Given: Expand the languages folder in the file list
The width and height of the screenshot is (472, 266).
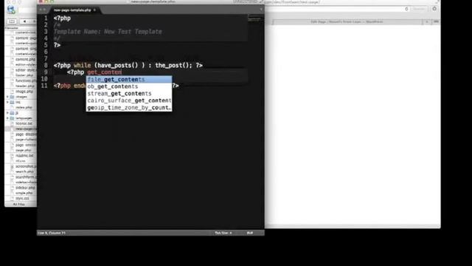Looking at the screenshot, I should (7, 118).
